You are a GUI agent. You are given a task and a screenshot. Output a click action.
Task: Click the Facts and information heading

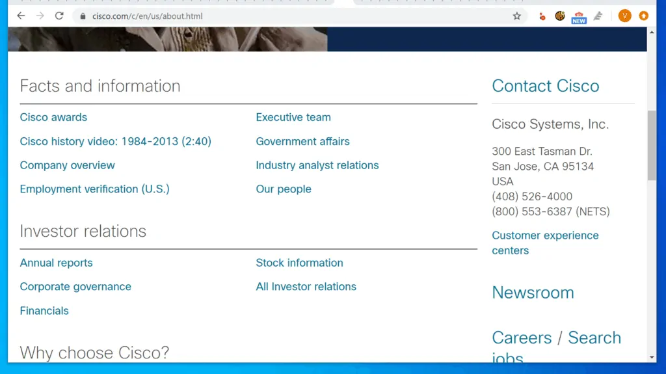click(x=100, y=86)
